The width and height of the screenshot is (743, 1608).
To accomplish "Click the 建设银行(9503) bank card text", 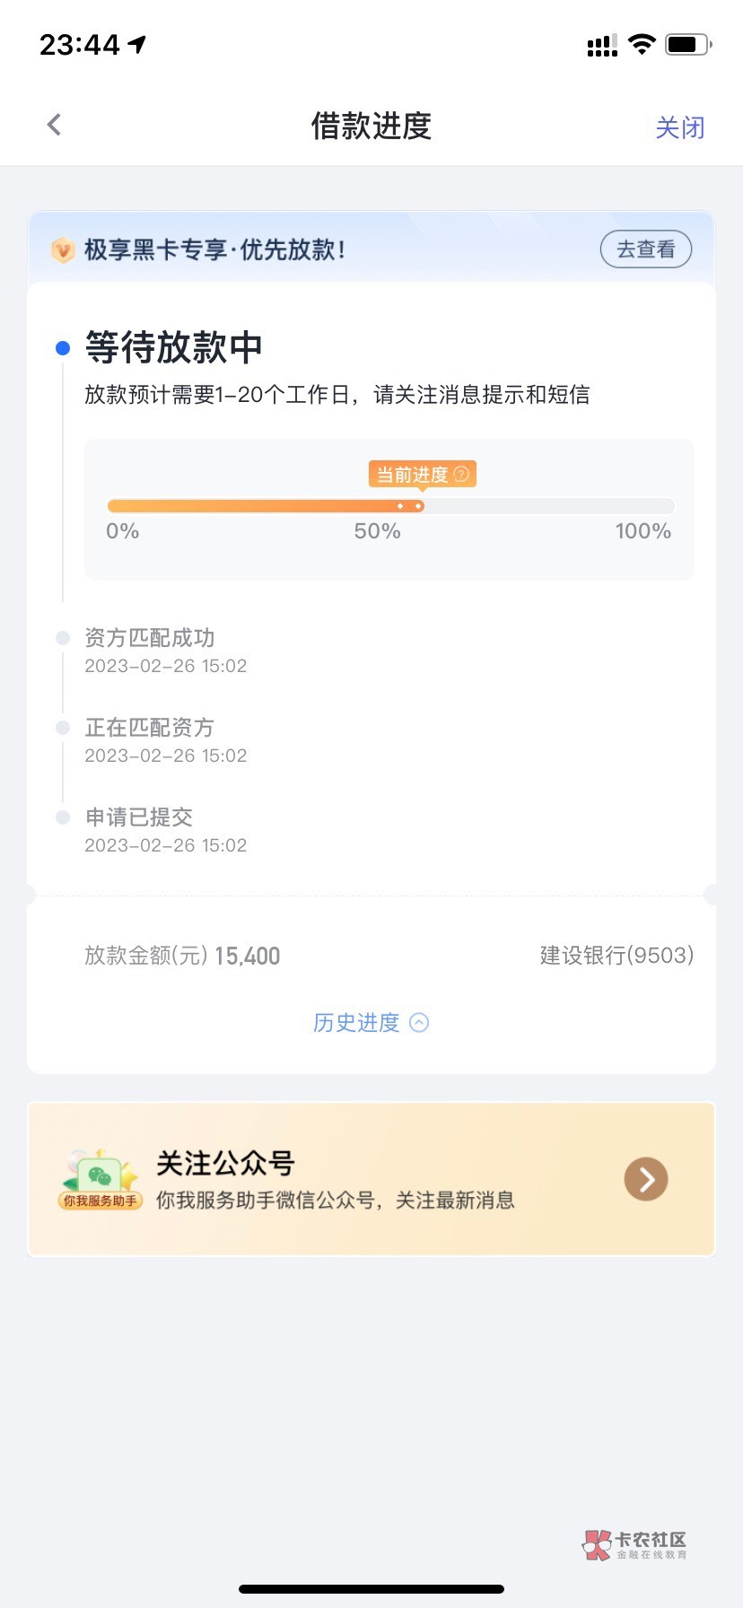I will (616, 956).
